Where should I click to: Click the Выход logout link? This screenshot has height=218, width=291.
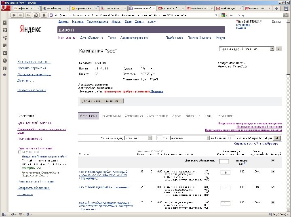[x=276, y=21]
